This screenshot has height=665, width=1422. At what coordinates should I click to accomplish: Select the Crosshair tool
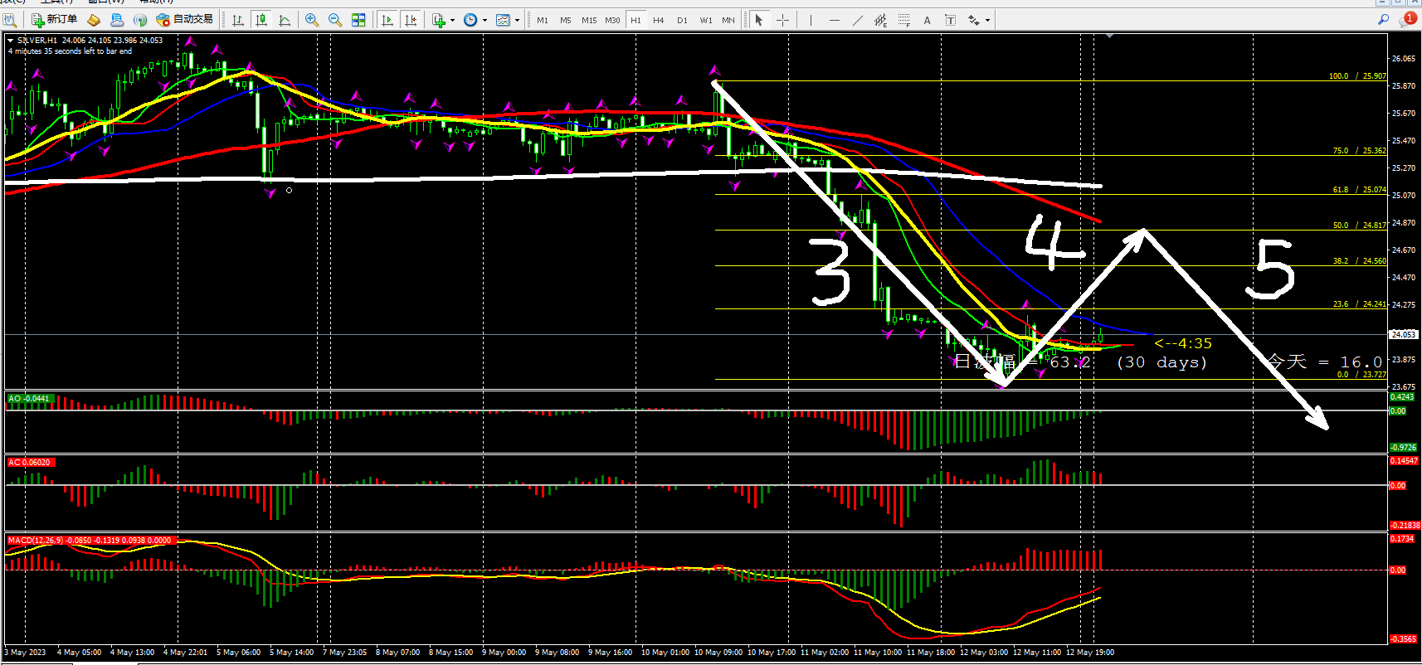point(782,20)
